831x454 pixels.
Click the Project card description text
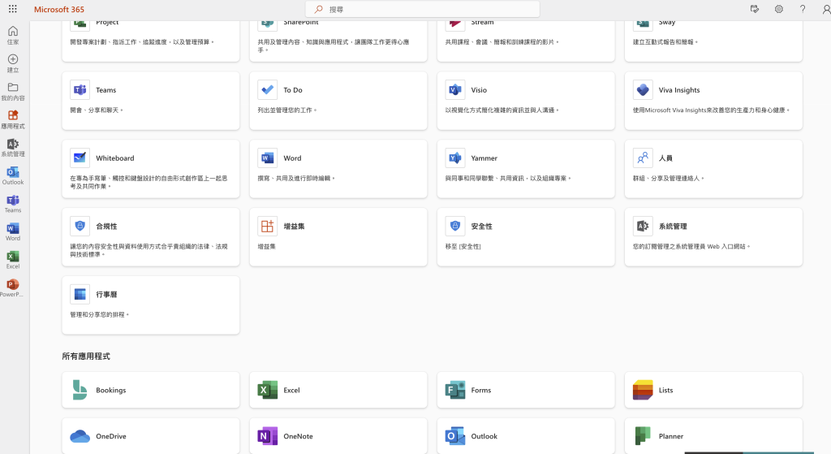142,42
